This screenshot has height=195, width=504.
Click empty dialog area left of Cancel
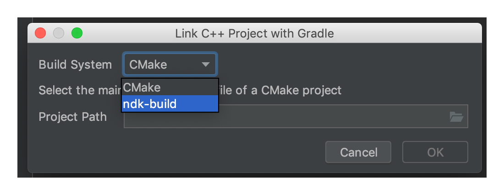coord(177,152)
